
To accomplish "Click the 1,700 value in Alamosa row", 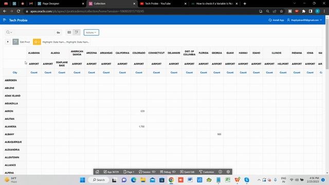I will (x=142, y=126).
